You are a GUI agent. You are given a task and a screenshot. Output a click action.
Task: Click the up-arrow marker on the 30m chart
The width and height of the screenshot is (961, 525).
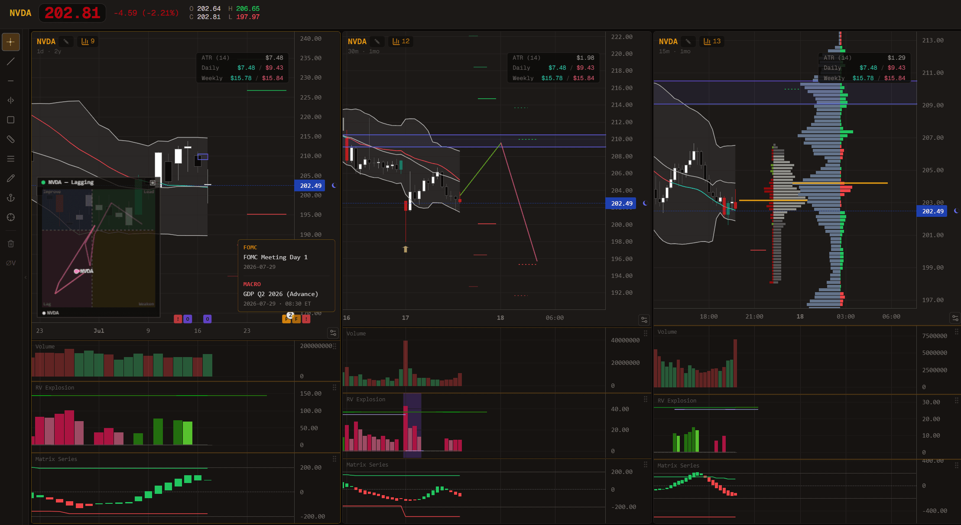pos(406,249)
